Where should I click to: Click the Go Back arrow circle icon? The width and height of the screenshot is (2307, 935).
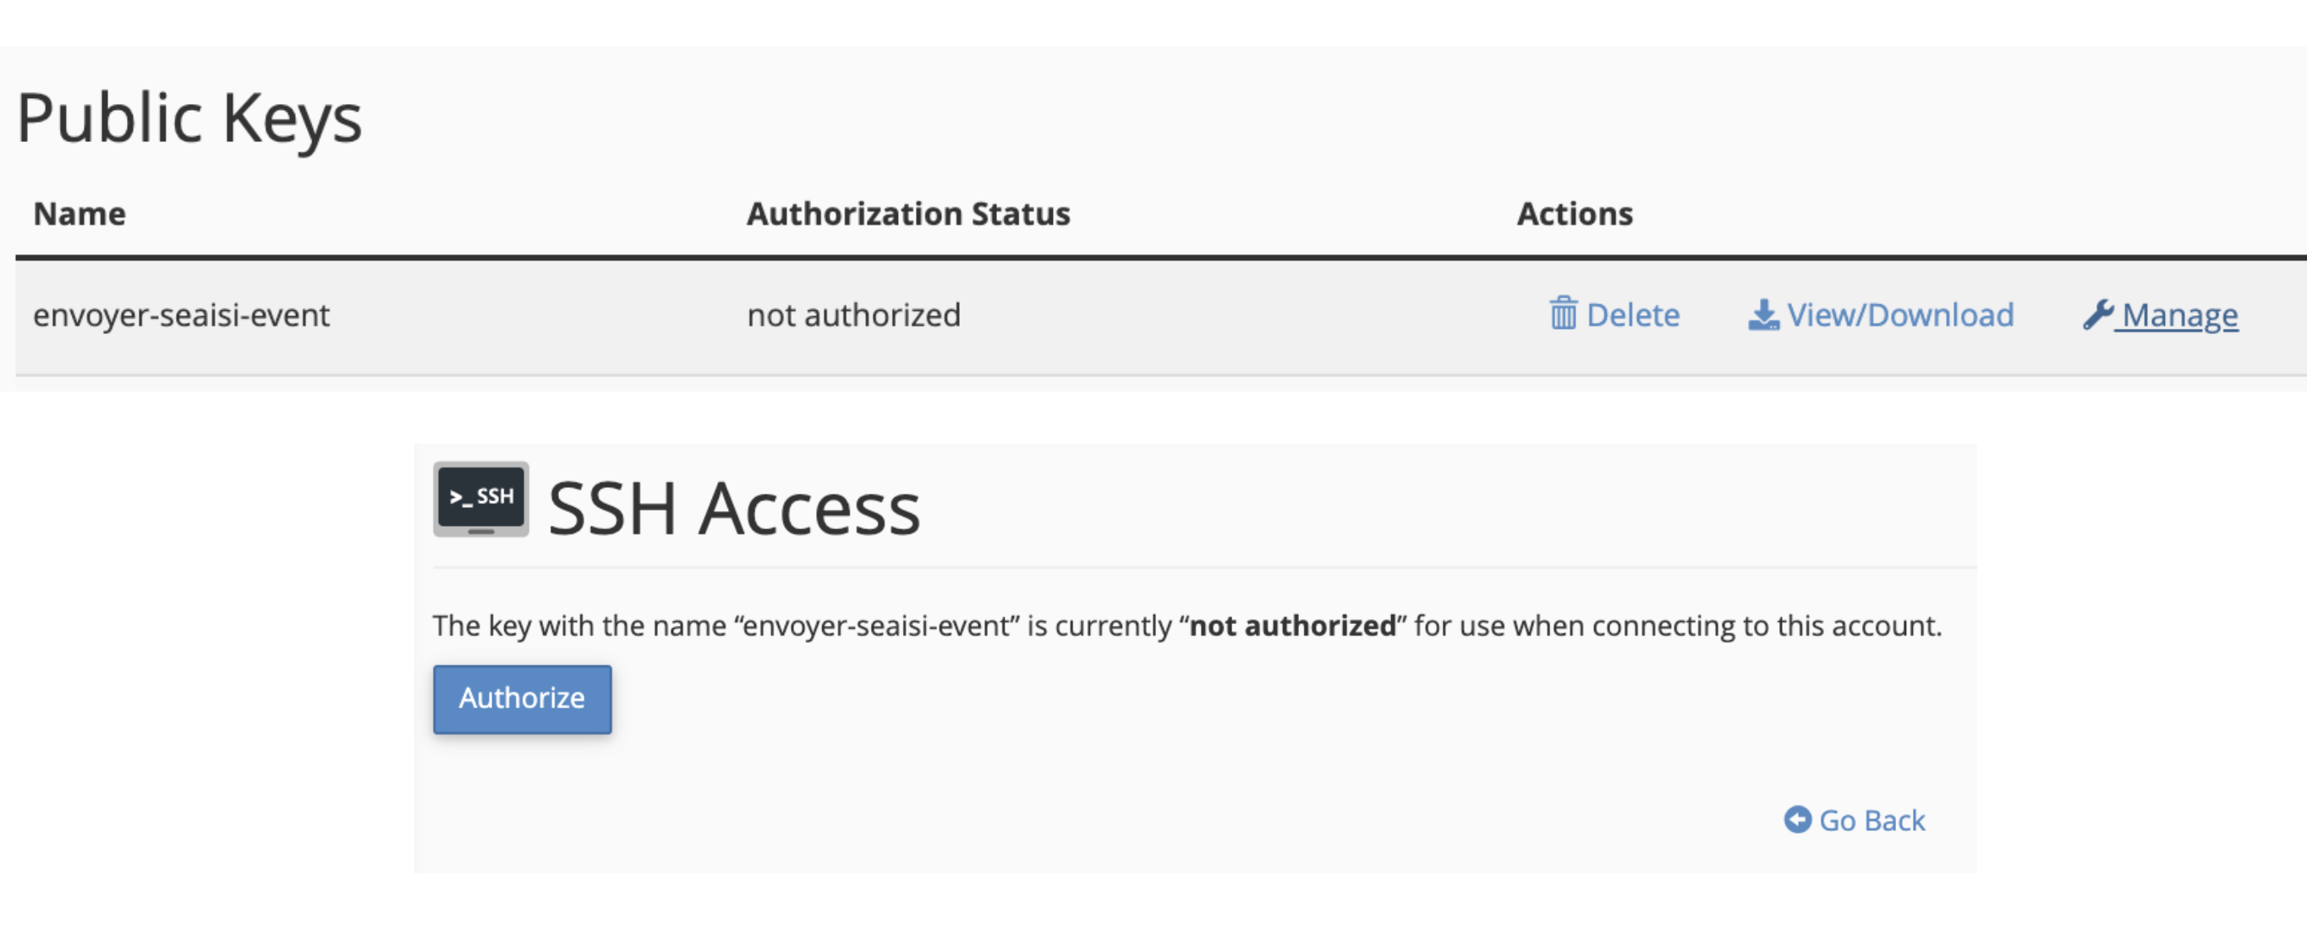point(1796,818)
